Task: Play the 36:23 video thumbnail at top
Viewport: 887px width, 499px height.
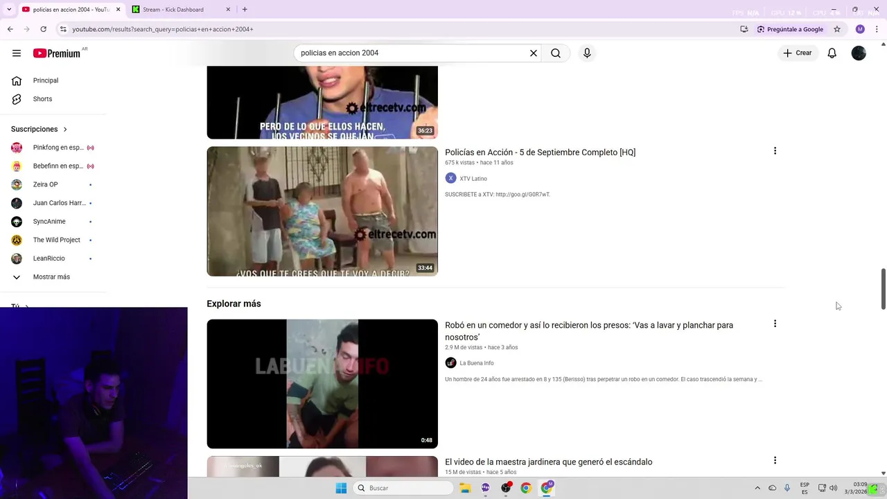Action: coord(322,103)
